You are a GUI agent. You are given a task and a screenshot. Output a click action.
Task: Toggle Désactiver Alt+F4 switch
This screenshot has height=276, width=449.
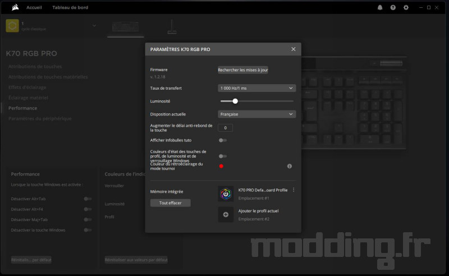coord(88,209)
